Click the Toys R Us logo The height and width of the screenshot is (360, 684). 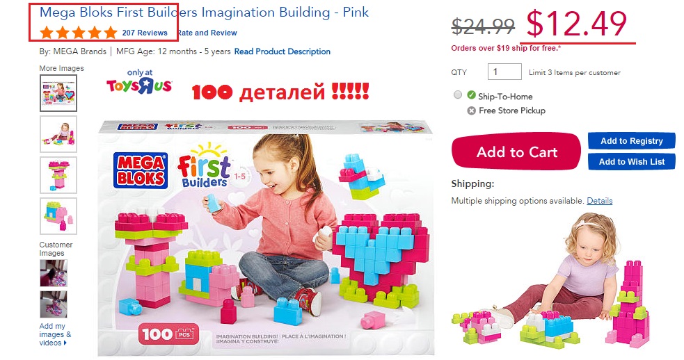(139, 82)
